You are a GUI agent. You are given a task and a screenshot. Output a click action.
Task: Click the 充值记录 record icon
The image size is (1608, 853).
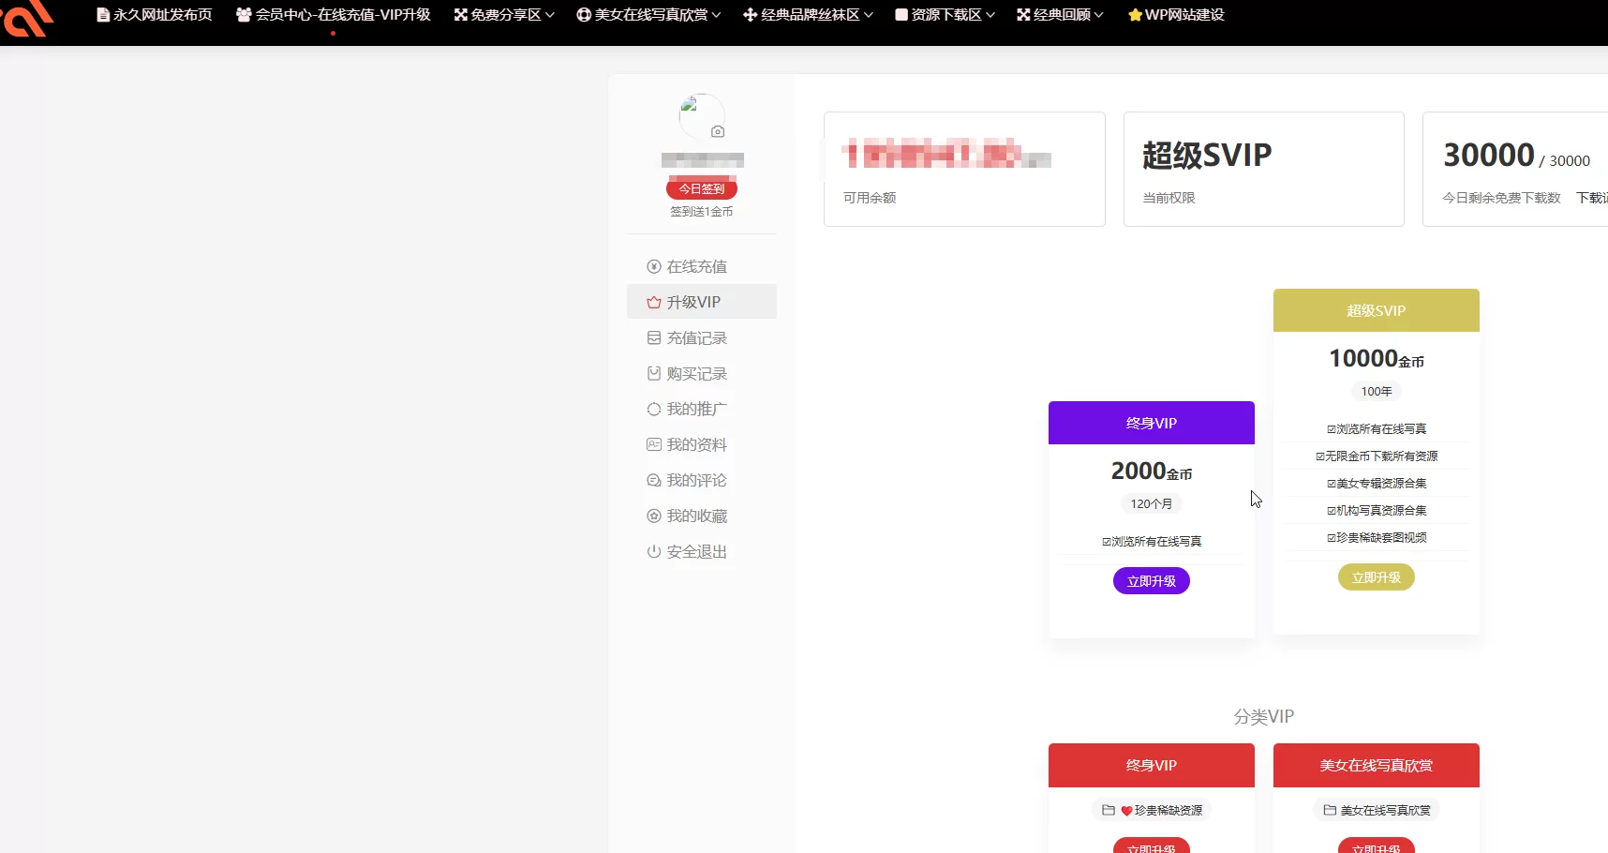click(654, 338)
